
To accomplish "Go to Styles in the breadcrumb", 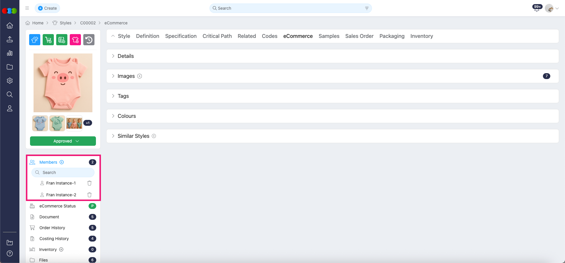I will 65,23.
